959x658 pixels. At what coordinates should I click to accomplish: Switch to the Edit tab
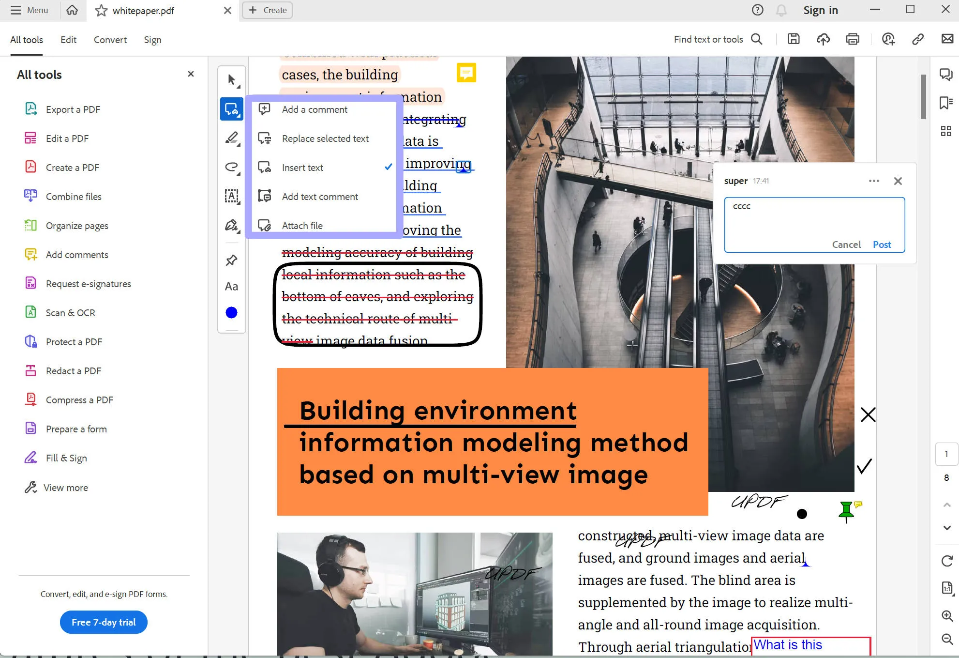69,40
